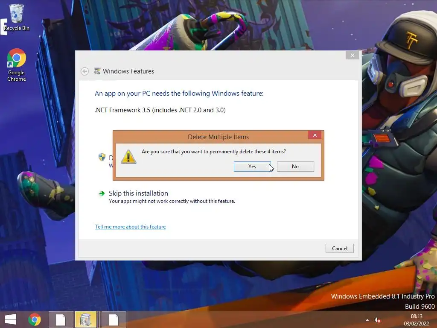Click the green arrow next to Skip this installation

click(102, 193)
